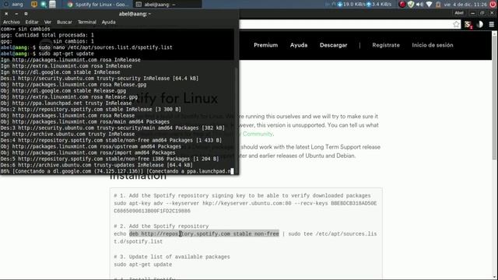Click the 'for Linux' page heading
The height and width of the screenshot is (280, 498).
[188, 99]
